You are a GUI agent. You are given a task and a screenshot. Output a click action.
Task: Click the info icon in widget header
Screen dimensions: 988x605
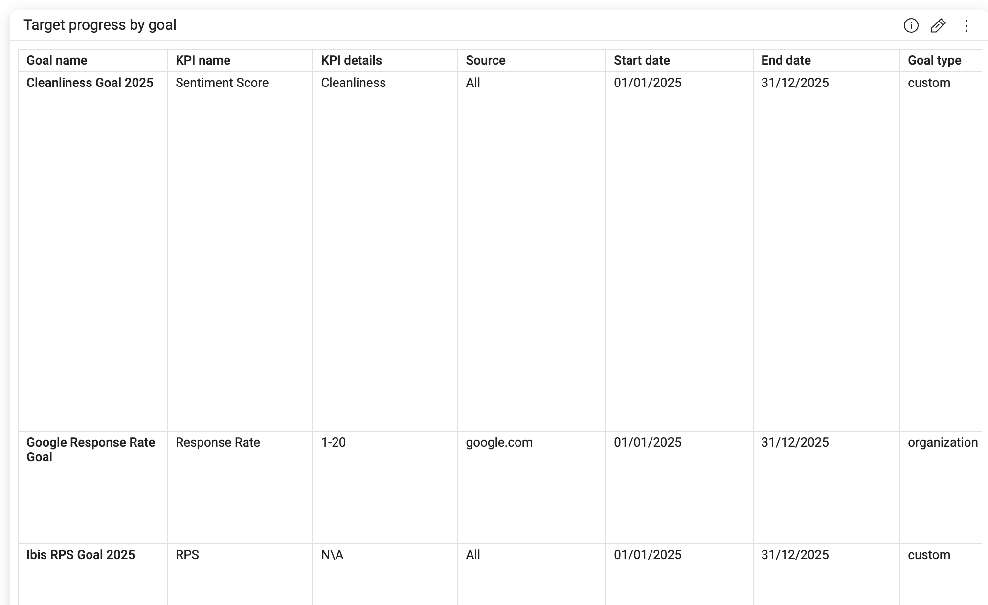[911, 25]
